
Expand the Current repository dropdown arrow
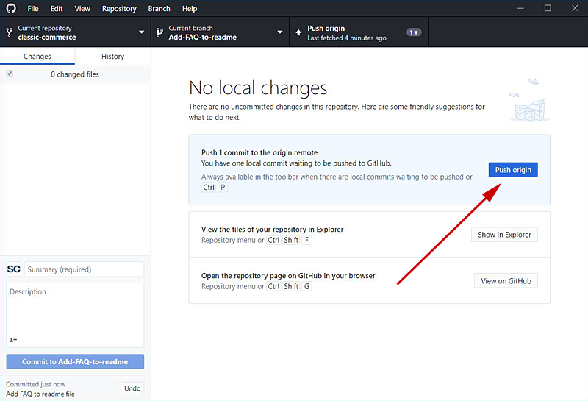[x=141, y=32]
